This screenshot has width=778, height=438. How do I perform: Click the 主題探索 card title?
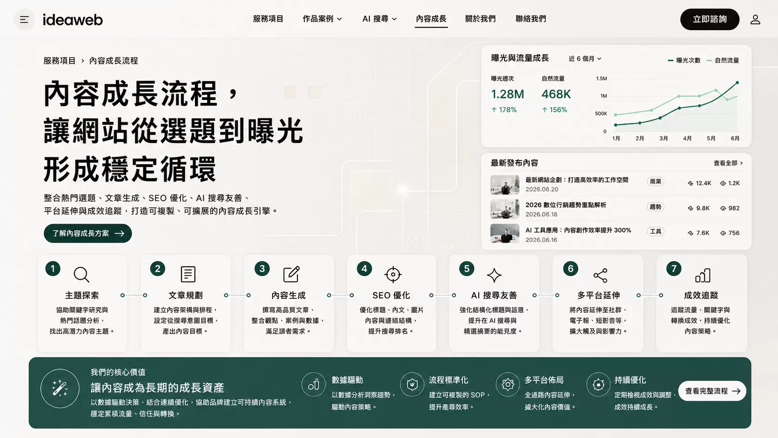[x=82, y=296]
